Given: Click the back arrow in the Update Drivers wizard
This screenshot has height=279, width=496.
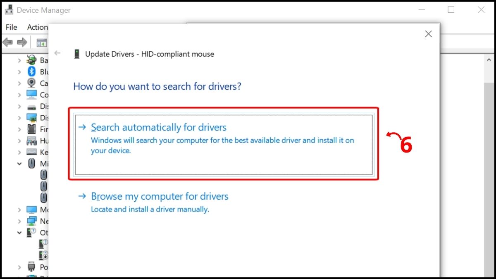Looking at the screenshot, I should coord(57,53).
